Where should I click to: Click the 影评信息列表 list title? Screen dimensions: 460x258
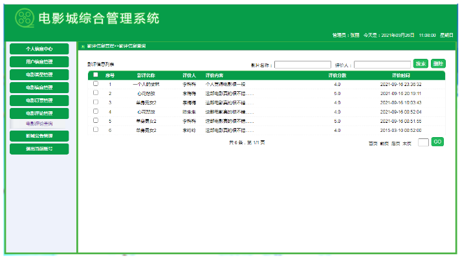101,65
